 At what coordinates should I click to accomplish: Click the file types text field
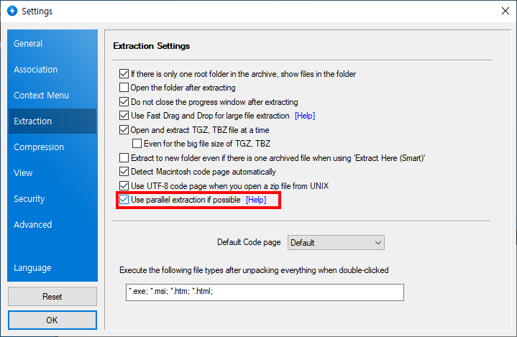[264, 292]
